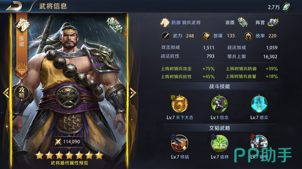Open the 造林 strategy icon
The height and width of the screenshot is (169, 302).
point(219,143)
